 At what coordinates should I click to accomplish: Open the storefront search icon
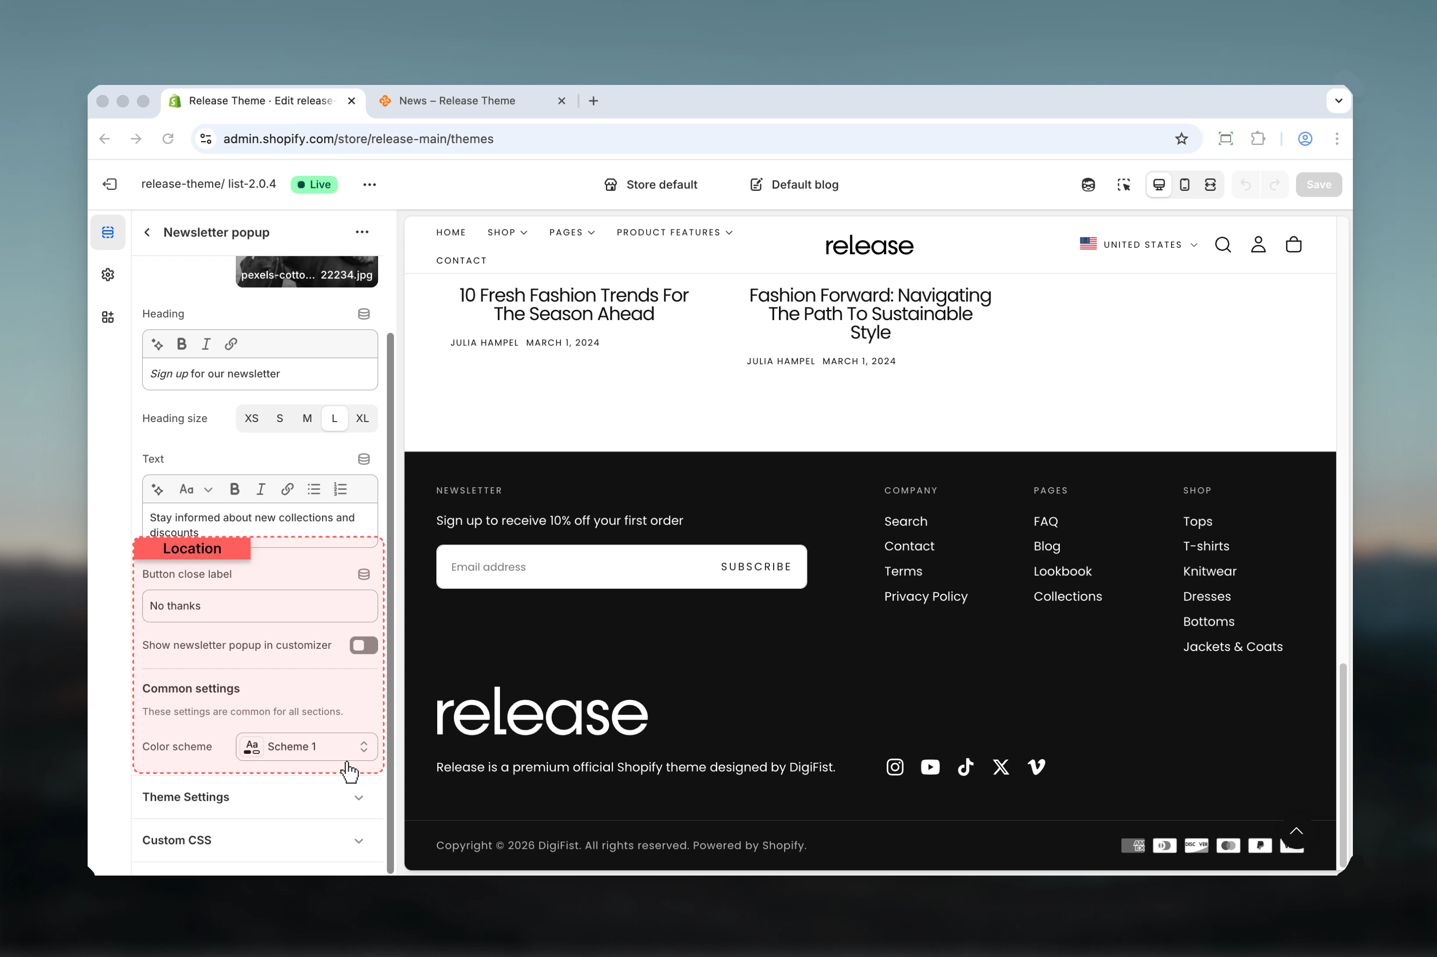(1223, 245)
